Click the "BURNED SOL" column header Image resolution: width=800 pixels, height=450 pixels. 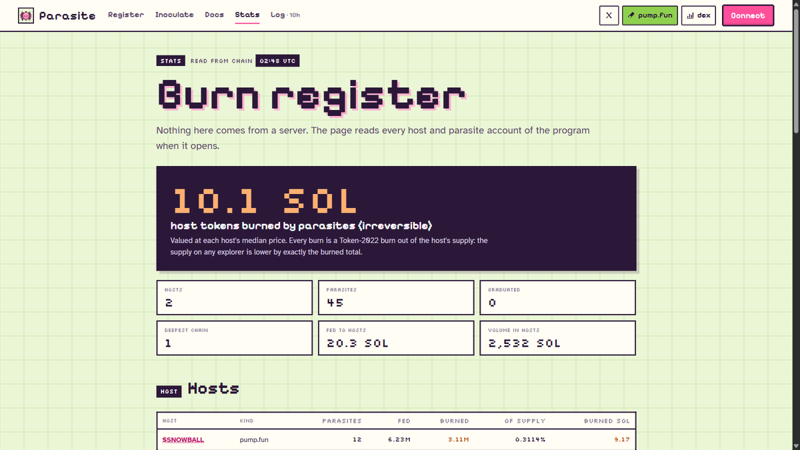[607, 421]
